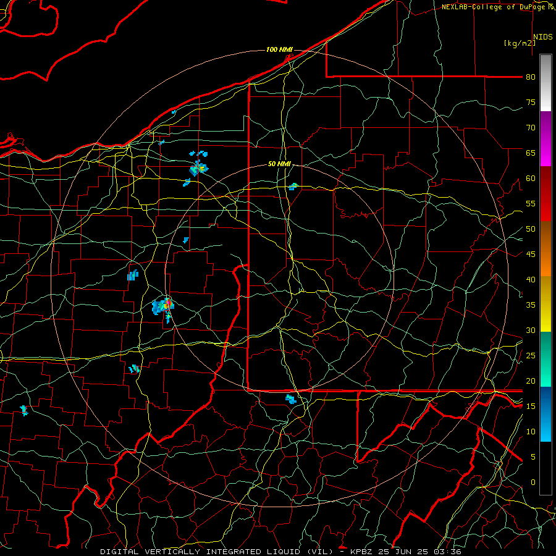
Task: Select the 50 value on the VIL scale
Action: tap(531, 229)
